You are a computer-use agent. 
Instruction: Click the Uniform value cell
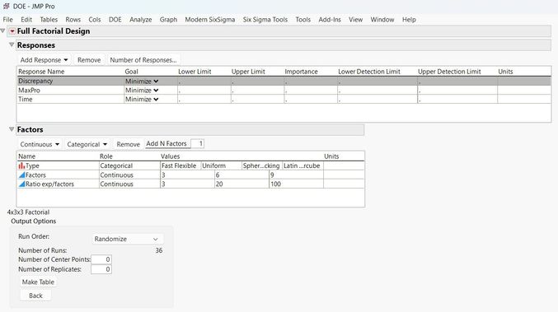[221, 165]
